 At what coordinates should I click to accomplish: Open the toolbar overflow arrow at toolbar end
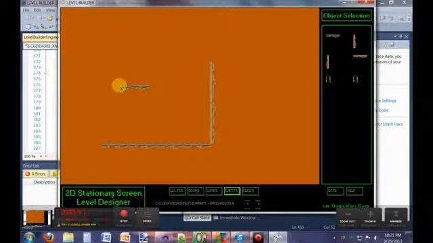pos(409,18)
